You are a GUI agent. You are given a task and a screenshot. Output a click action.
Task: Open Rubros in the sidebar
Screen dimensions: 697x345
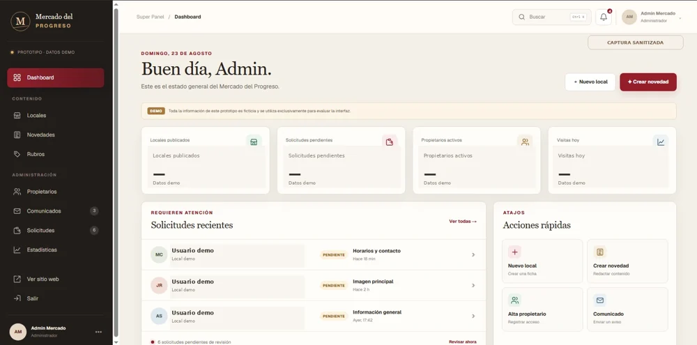56,154
